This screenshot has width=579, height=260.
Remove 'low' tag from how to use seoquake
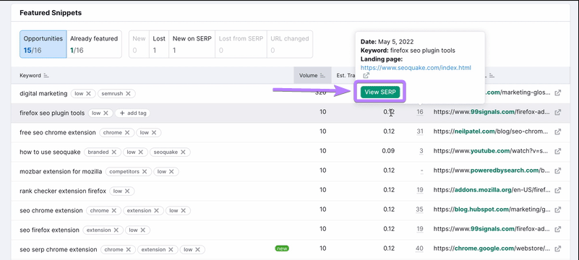point(141,152)
